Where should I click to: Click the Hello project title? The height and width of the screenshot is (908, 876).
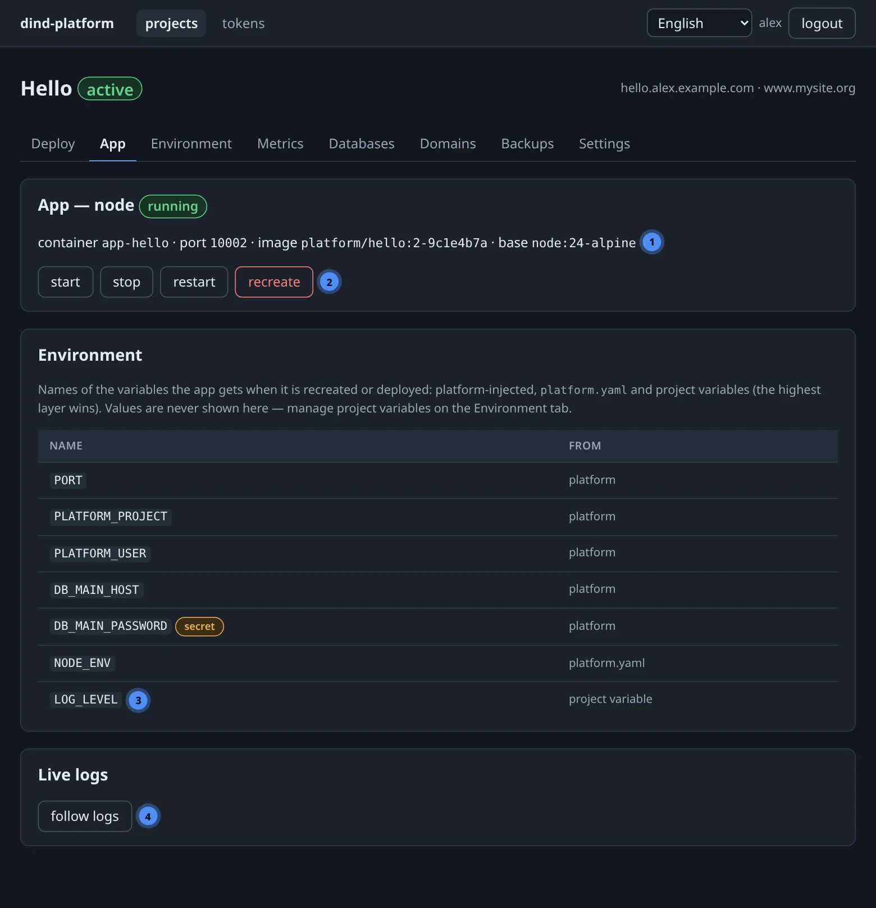pos(47,89)
